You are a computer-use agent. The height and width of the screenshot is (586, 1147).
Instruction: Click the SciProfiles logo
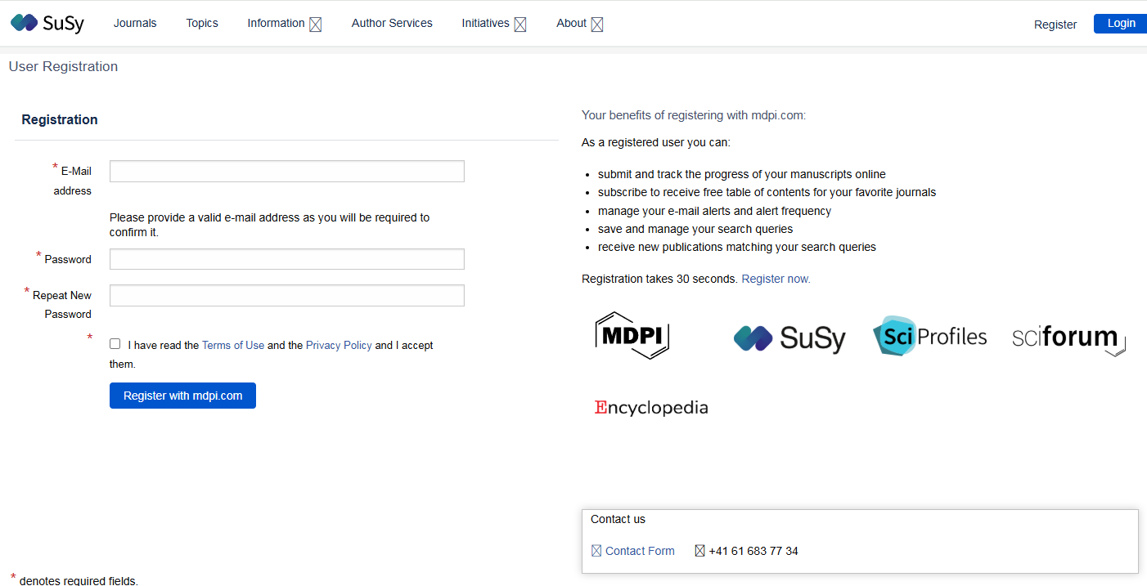coord(929,336)
